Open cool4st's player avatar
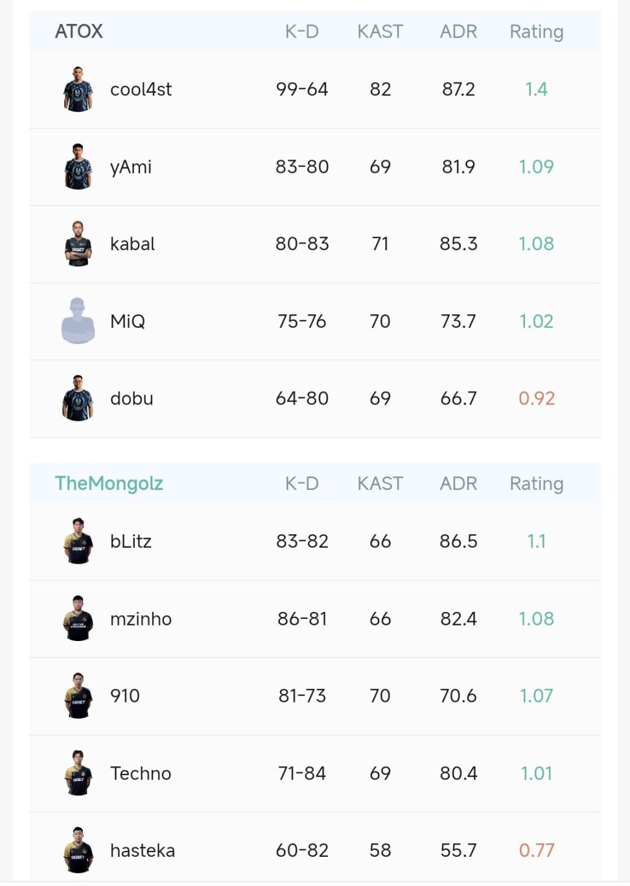 (x=78, y=89)
